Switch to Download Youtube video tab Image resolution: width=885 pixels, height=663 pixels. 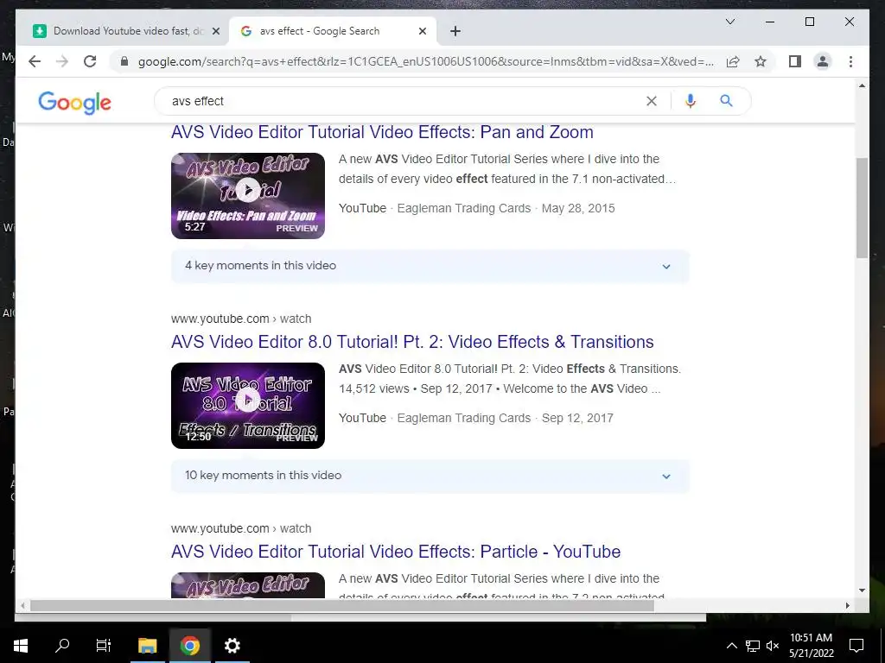click(x=124, y=31)
